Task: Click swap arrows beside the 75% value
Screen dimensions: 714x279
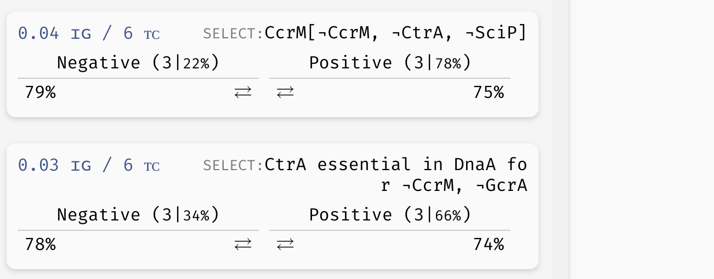Action: pyautogui.click(x=285, y=93)
